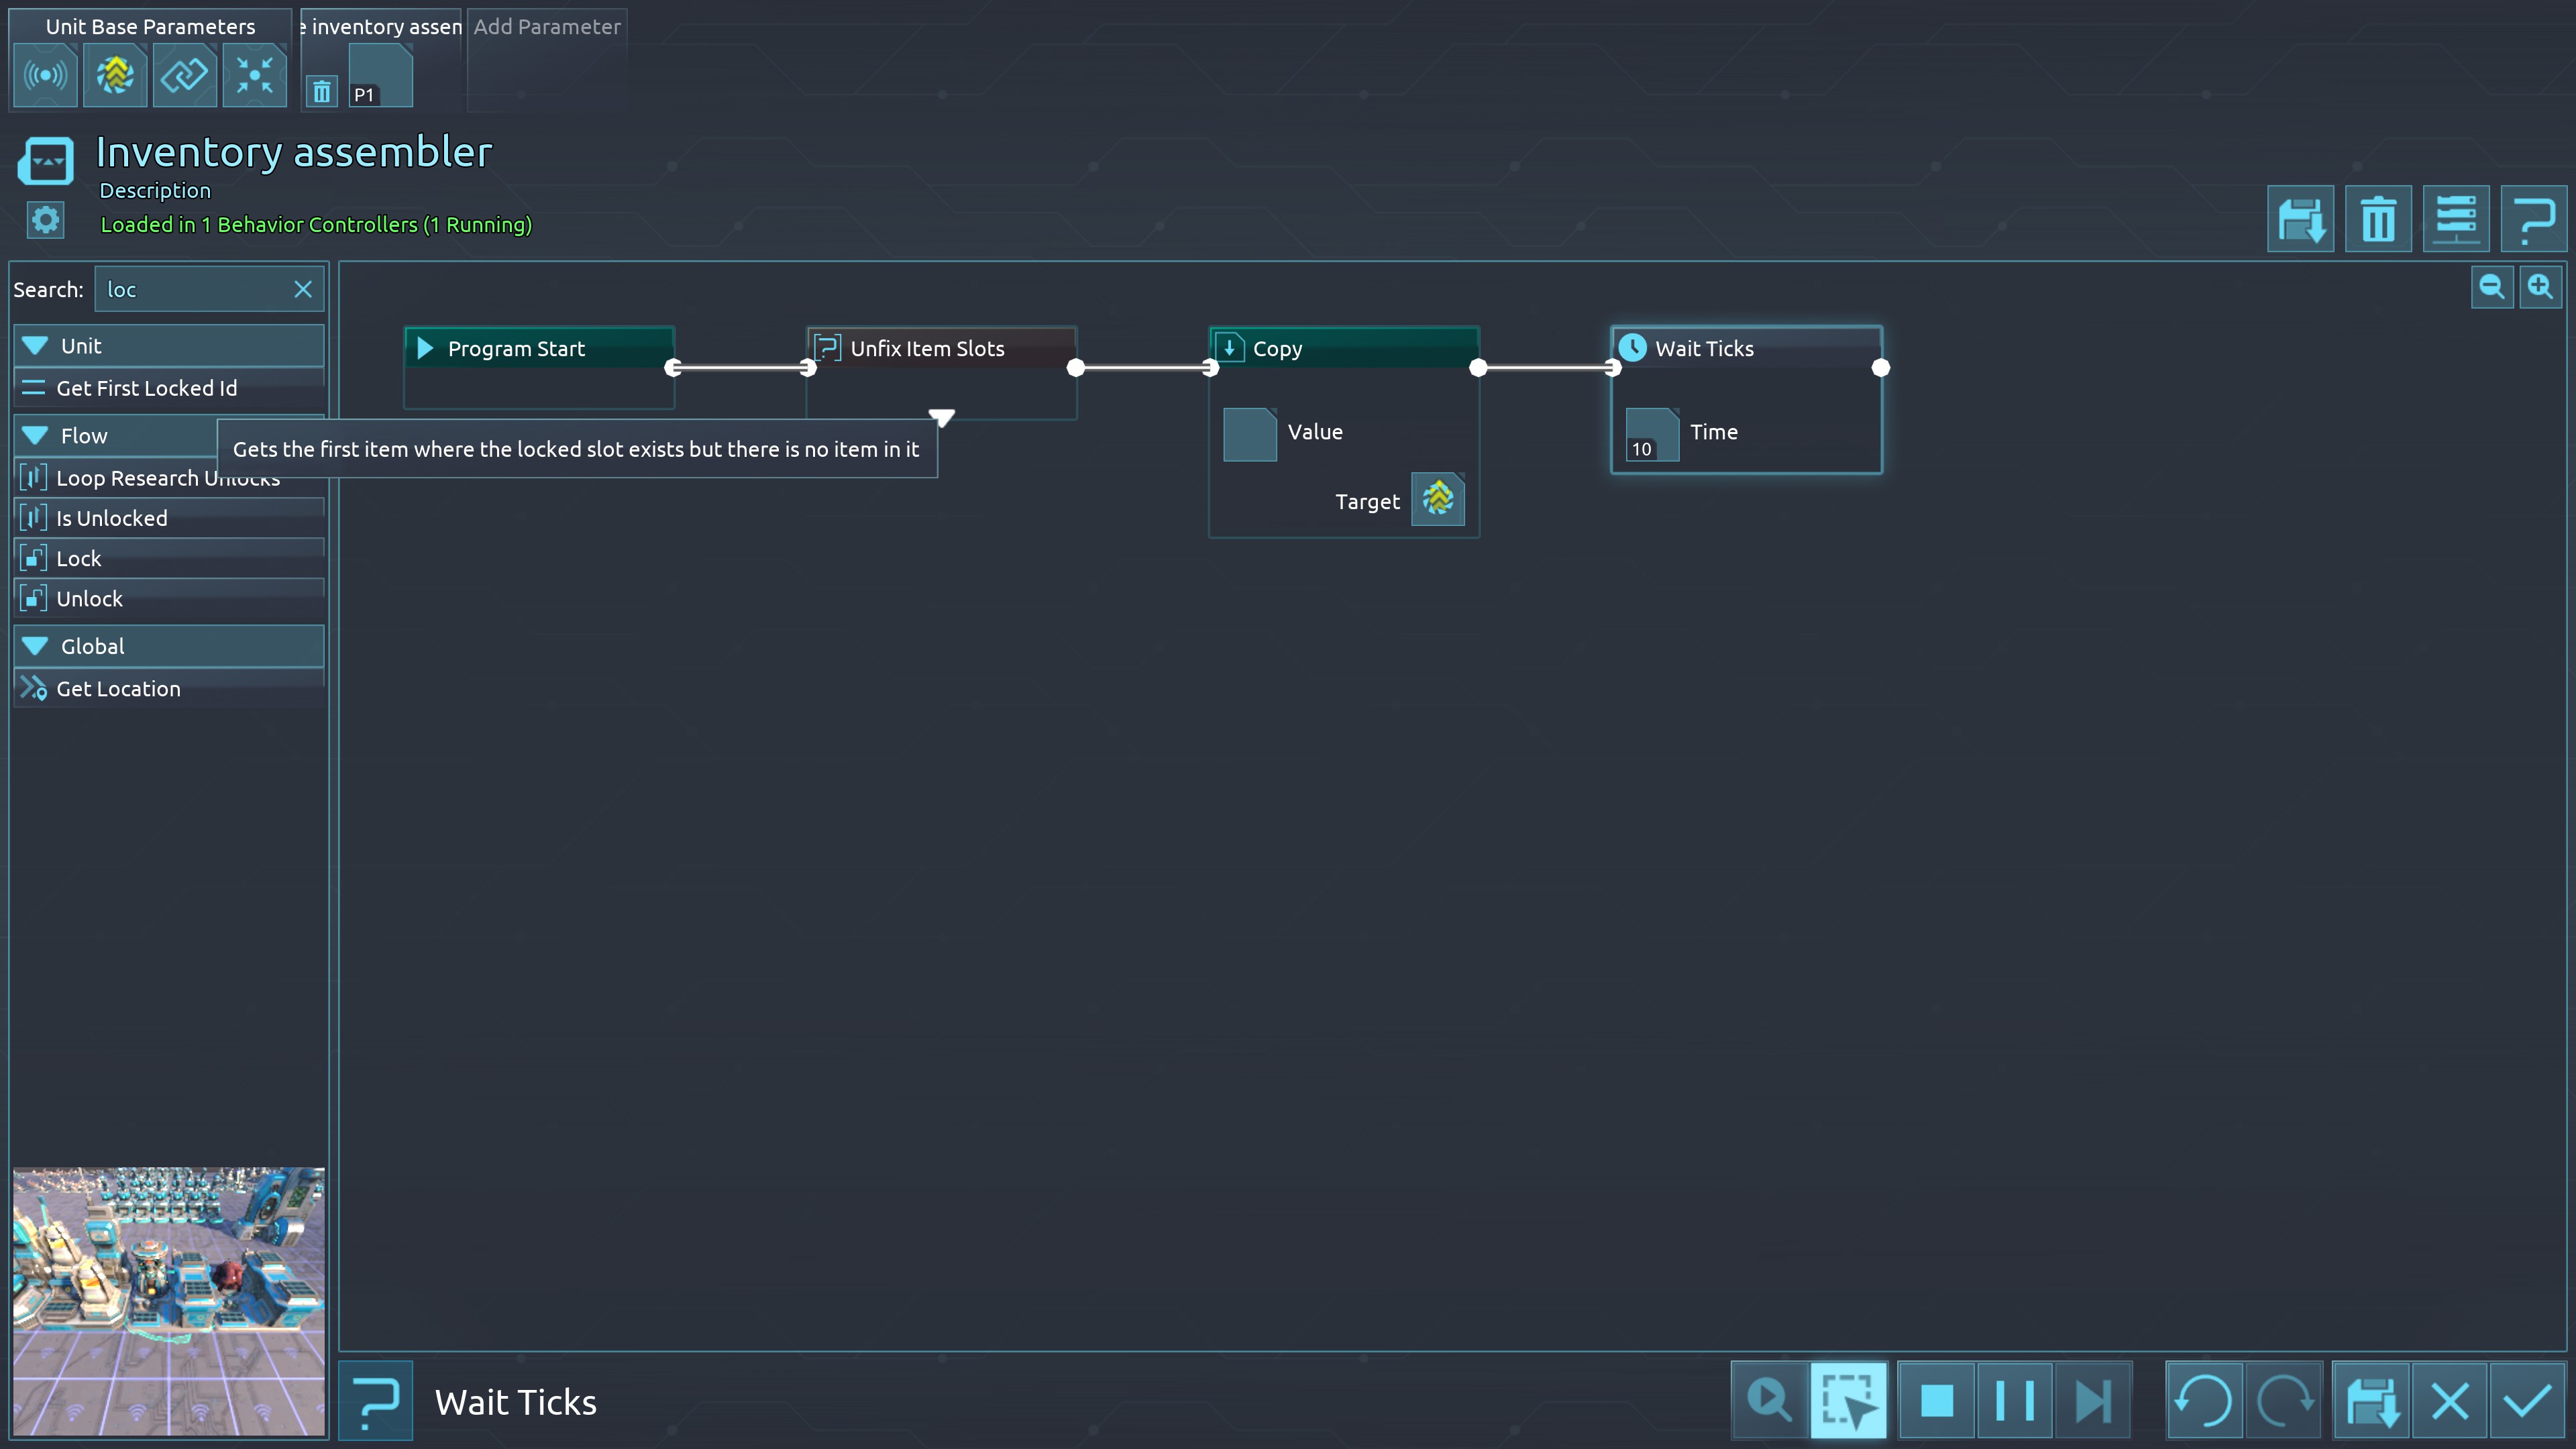Collapse the Flow category

36,436
